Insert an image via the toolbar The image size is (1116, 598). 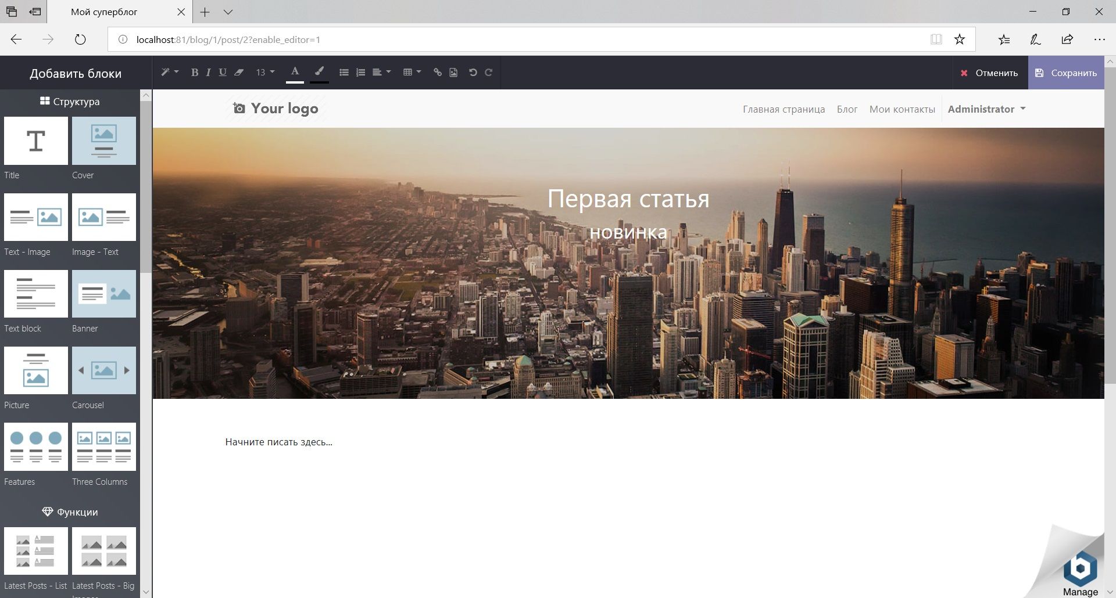(454, 72)
